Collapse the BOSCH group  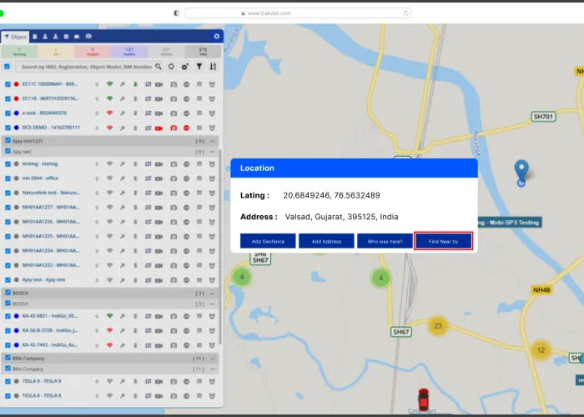tap(212, 294)
